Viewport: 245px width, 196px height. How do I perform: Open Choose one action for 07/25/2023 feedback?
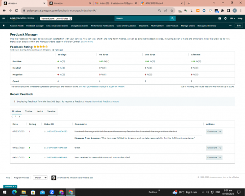[214, 132]
